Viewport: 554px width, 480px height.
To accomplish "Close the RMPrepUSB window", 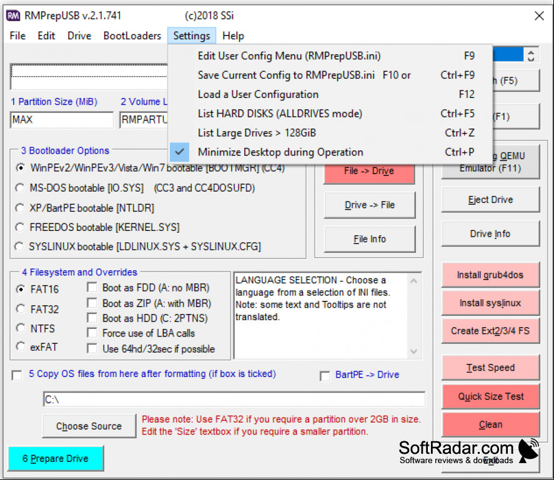I will tap(539, 16).
